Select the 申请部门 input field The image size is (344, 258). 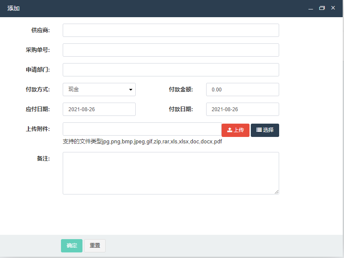170,70
